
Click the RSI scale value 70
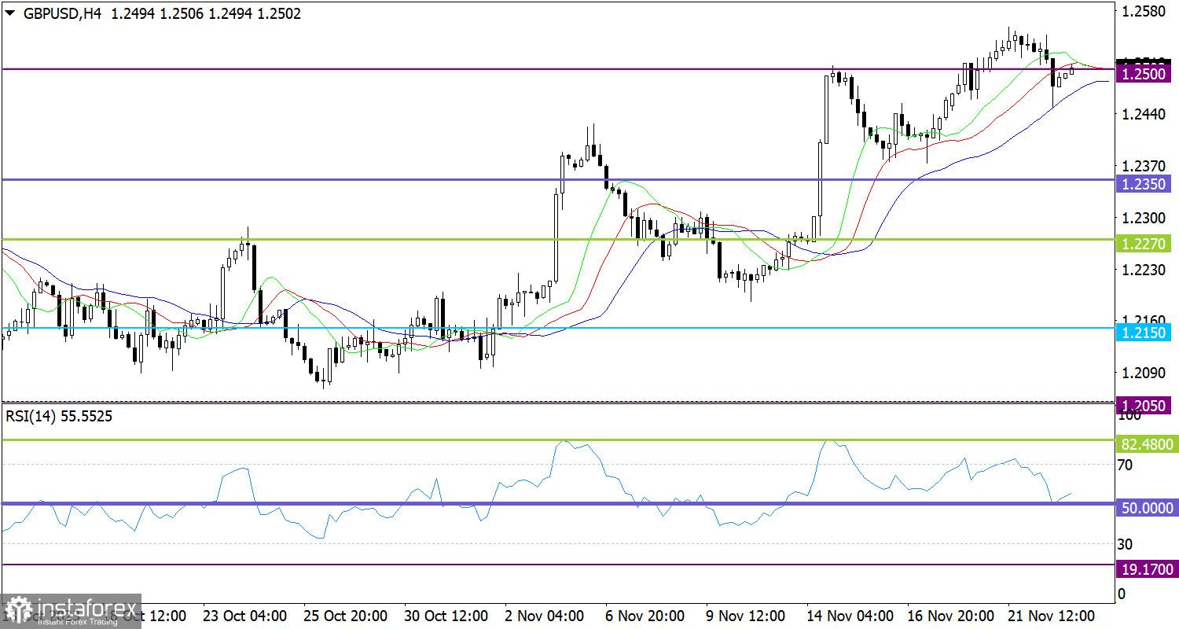1126,465
